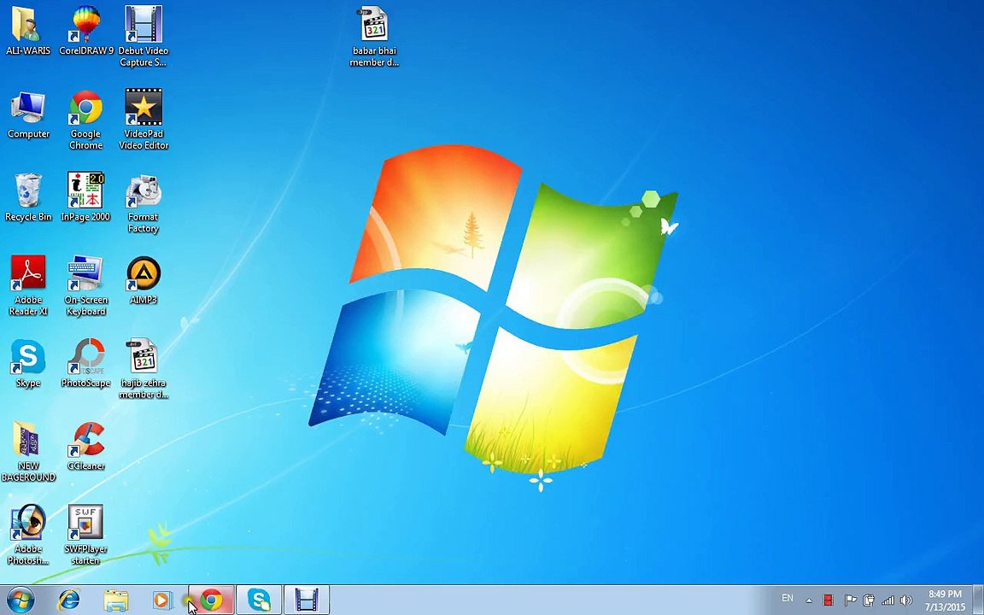Select the NEW BAGEROUND folder

27,452
